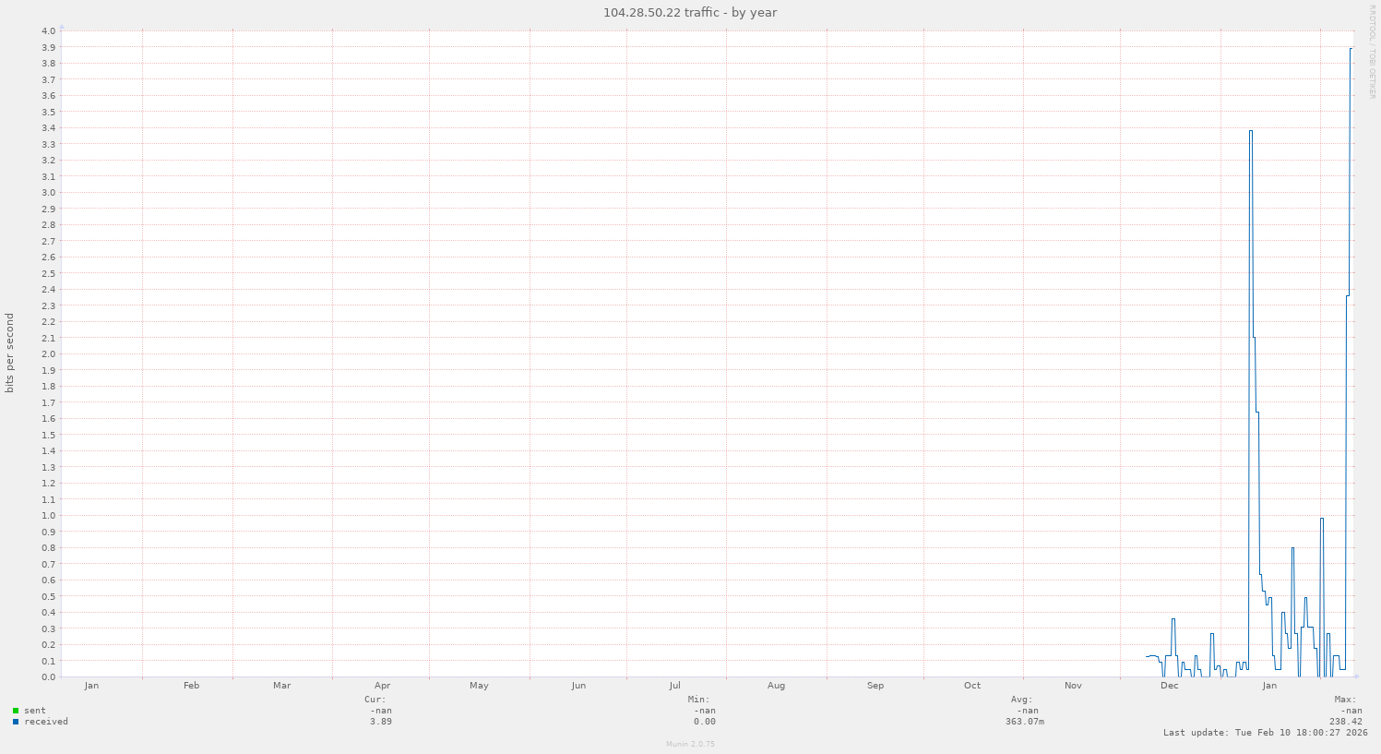Click the "bits per second" axis label

[10, 353]
